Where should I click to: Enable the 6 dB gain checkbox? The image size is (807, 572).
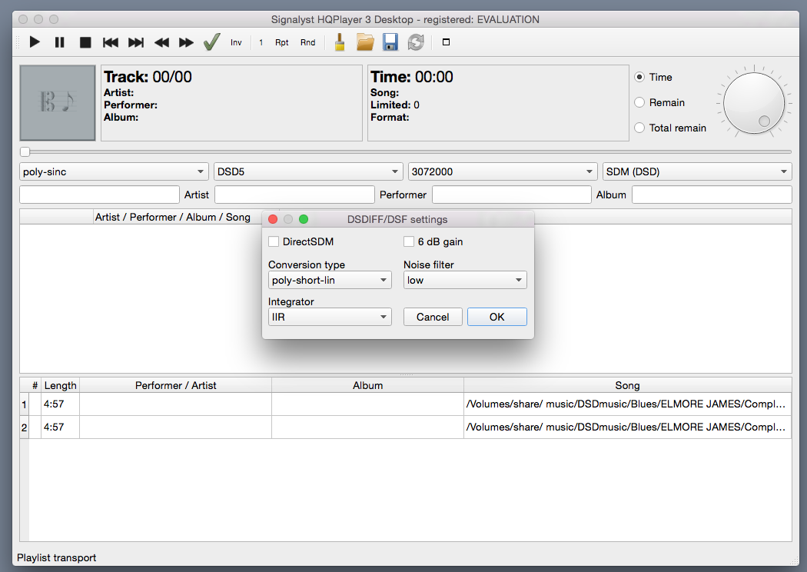pyautogui.click(x=409, y=241)
